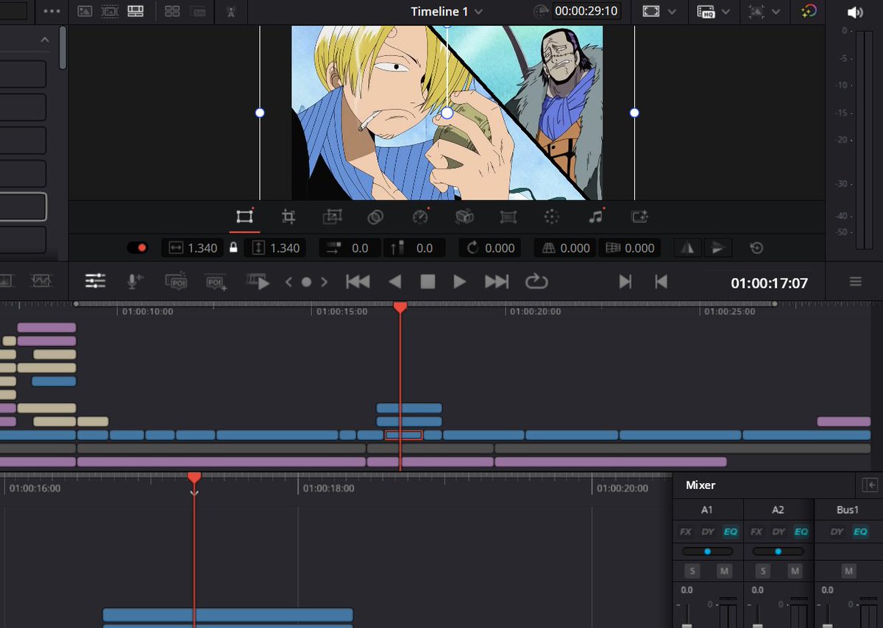Solo channel A1
Image resolution: width=883 pixels, height=628 pixels.
click(692, 571)
